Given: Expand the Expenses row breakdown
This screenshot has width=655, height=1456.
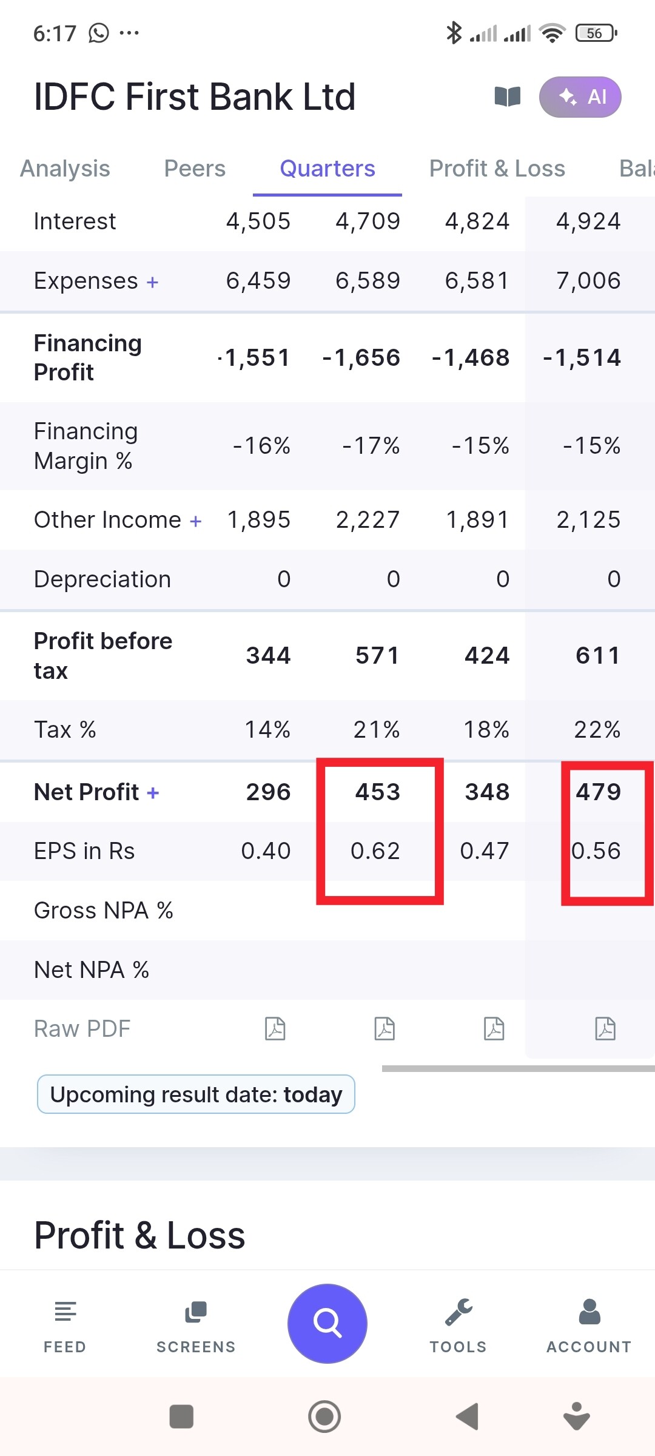Looking at the screenshot, I should point(153,282).
